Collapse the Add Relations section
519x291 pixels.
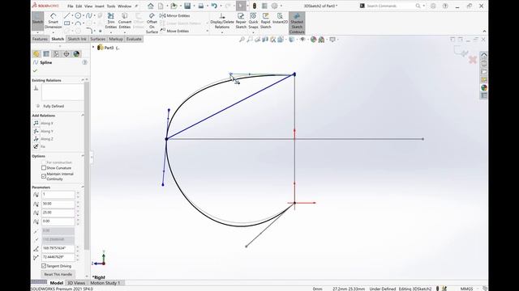coord(83,116)
